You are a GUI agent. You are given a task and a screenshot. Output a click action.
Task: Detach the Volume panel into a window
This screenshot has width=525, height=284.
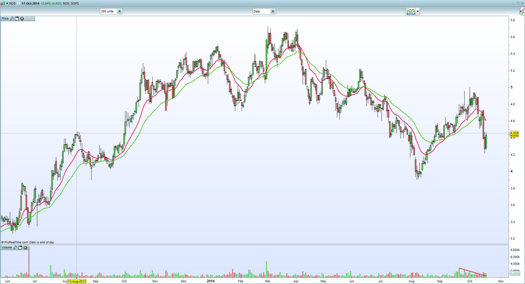pos(20,247)
